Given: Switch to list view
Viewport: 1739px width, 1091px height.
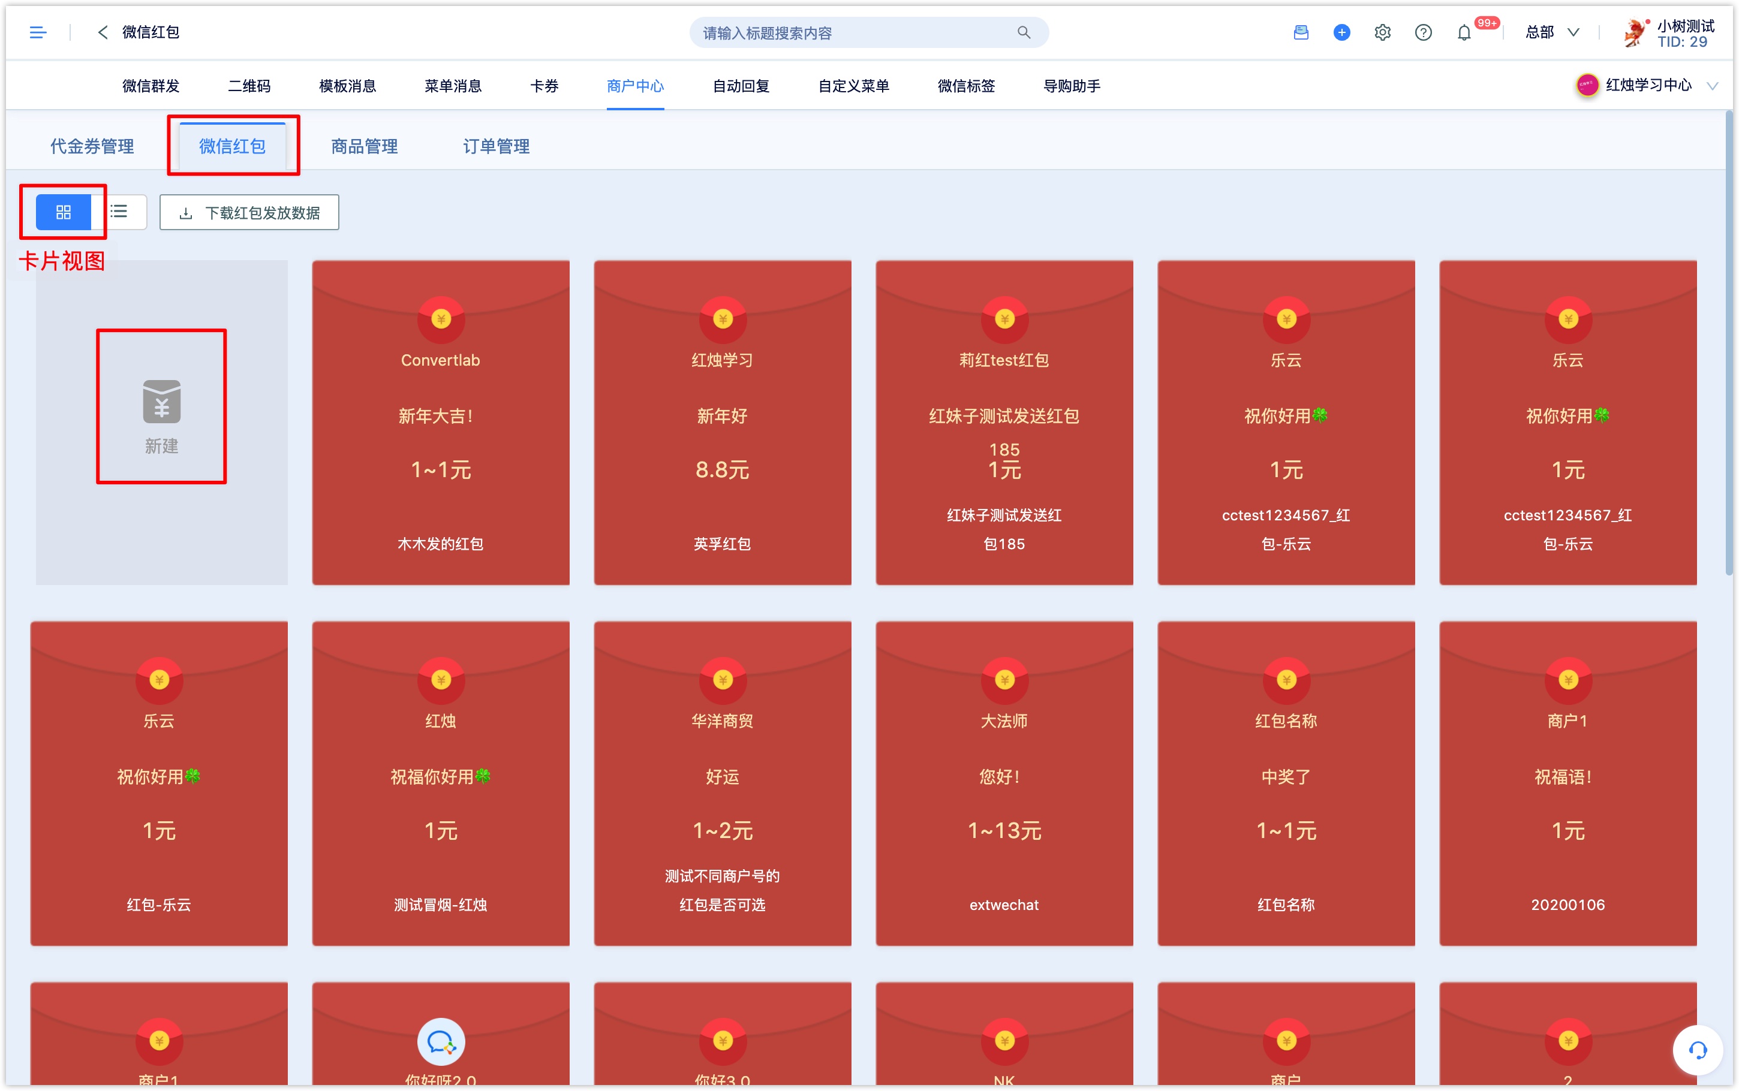Looking at the screenshot, I should (119, 212).
